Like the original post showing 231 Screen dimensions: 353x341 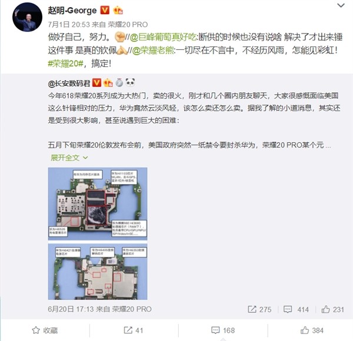pyautogui.click(x=332, y=309)
